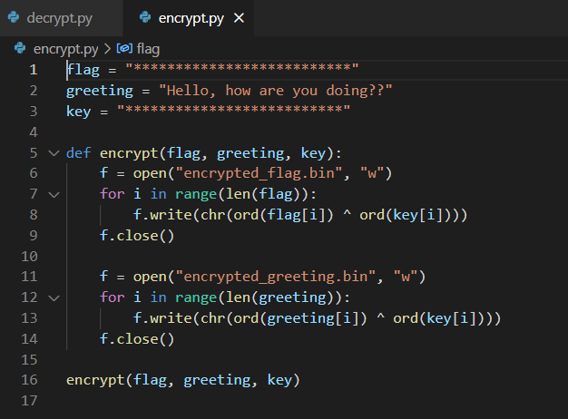The width and height of the screenshot is (568, 419).
Task: Click range(len(greeting)) on line 12
Action: [x=259, y=298]
